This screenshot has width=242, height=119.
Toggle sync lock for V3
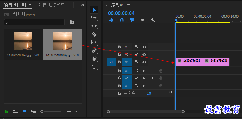click(x=136, y=47)
